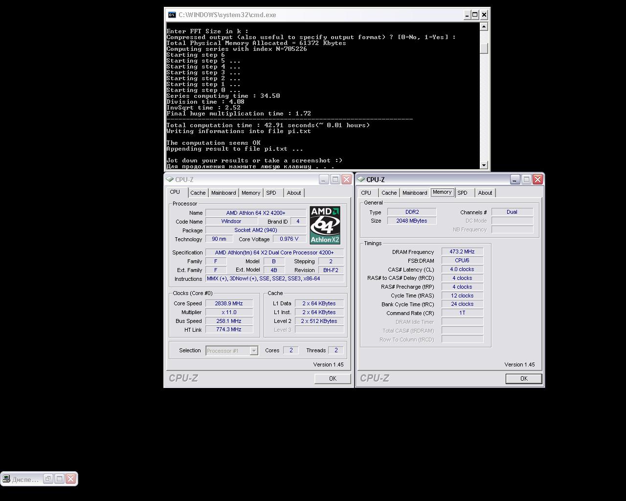This screenshot has height=501, width=626.
Task: Click Command Rate 1T value
Action: coord(462,313)
